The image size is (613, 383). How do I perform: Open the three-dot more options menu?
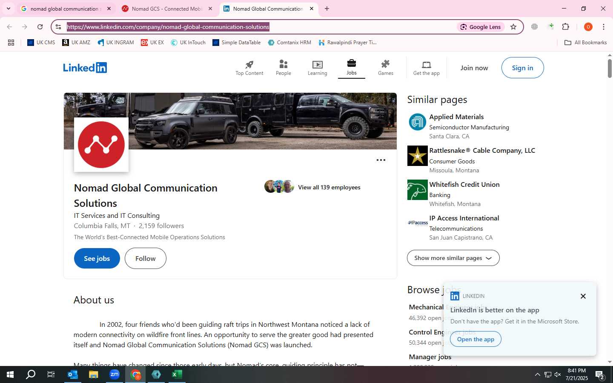click(381, 160)
